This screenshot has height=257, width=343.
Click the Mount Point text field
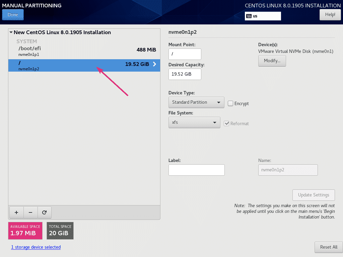185,54
